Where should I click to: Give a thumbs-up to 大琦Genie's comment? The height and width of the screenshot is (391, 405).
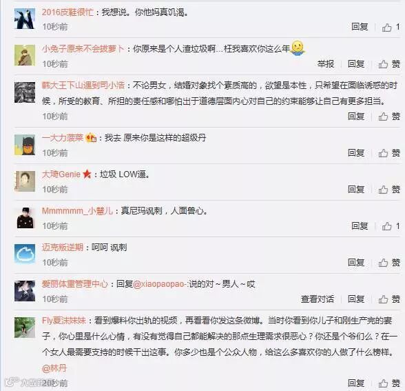pyautogui.click(x=389, y=189)
